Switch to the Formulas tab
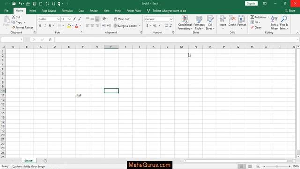 (67, 11)
